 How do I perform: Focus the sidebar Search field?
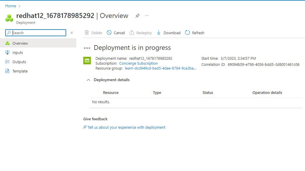36,33
